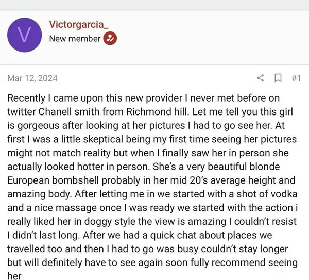Click the red badge icon beside New member

tap(110, 38)
